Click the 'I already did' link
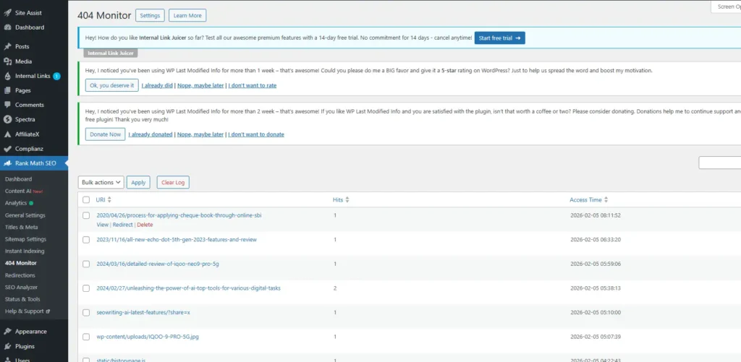This screenshot has height=362, width=741. coord(158,85)
